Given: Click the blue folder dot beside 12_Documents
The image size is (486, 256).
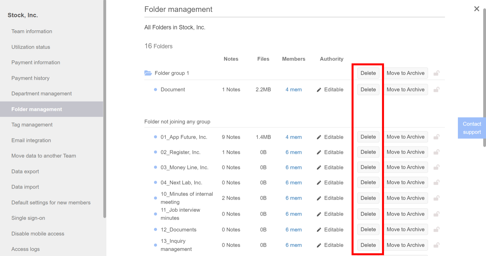Looking at the screenshot, I should [x=155, y=229].
